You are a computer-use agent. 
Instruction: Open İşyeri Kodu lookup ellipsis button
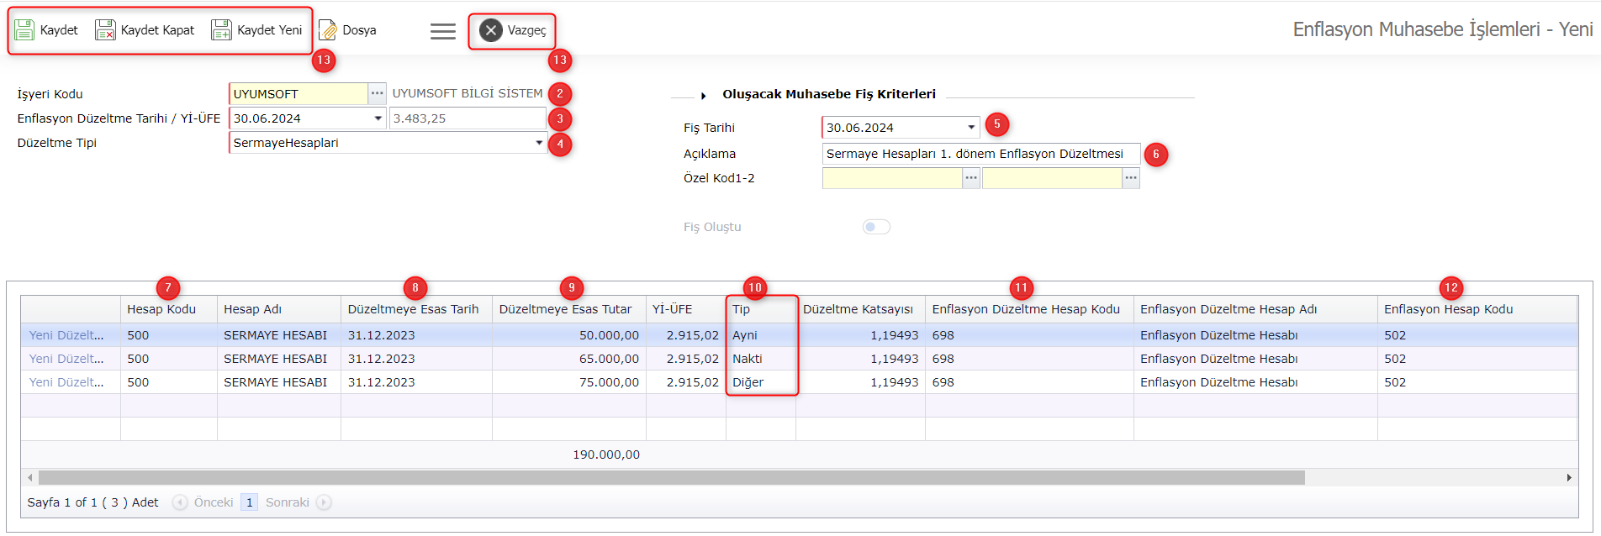378,93
